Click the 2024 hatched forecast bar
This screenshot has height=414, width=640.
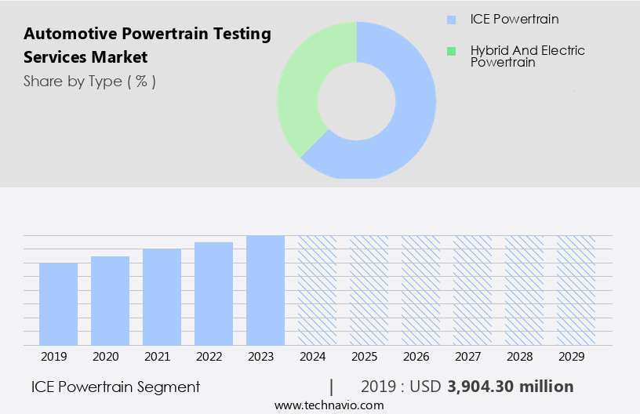(x=318, y=290)
